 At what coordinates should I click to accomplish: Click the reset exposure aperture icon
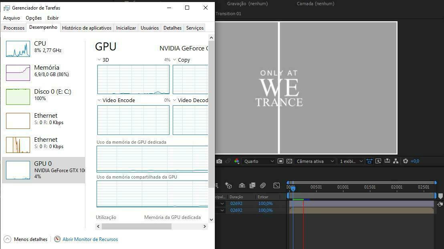pyautogui.click(x=406, y=161)
